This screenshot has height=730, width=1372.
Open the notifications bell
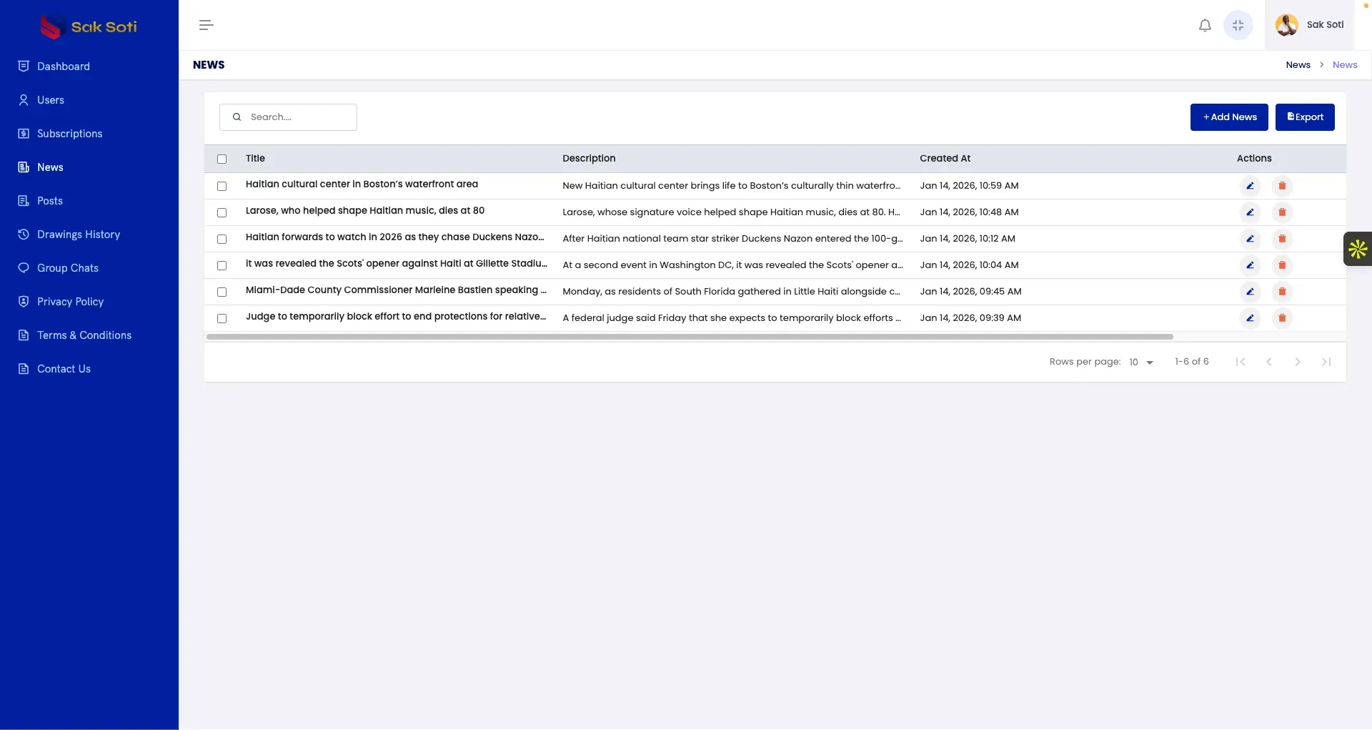(x=1205, y=26)
